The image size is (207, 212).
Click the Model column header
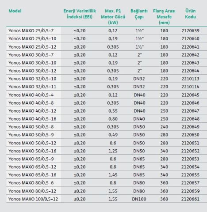click(15, 11)
